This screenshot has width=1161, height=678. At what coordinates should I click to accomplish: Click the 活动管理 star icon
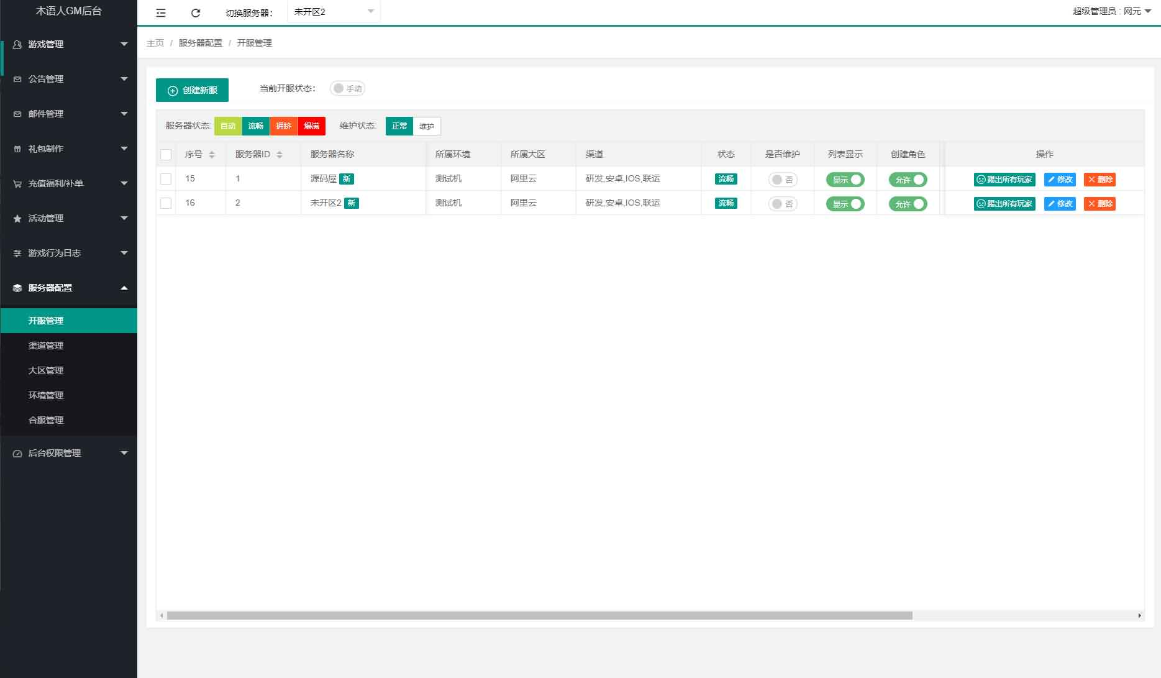point(17,218)
